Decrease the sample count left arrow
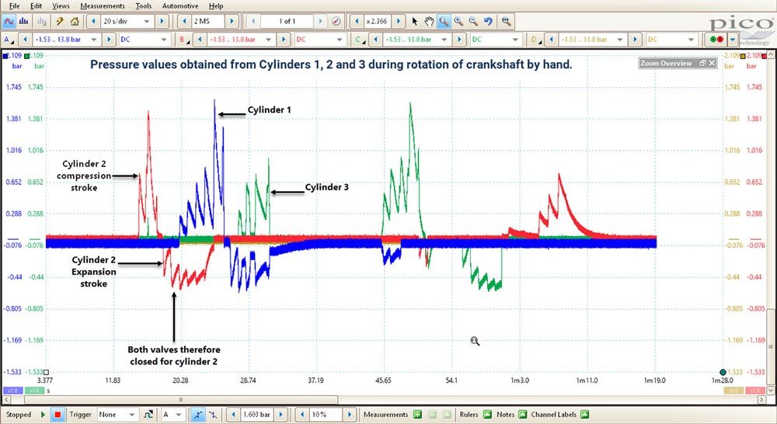777x424 pixels. tap(184, 21)
